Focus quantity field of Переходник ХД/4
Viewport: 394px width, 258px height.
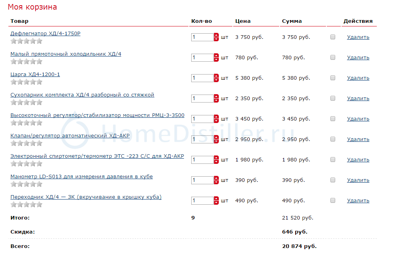[x=202, y=201]
